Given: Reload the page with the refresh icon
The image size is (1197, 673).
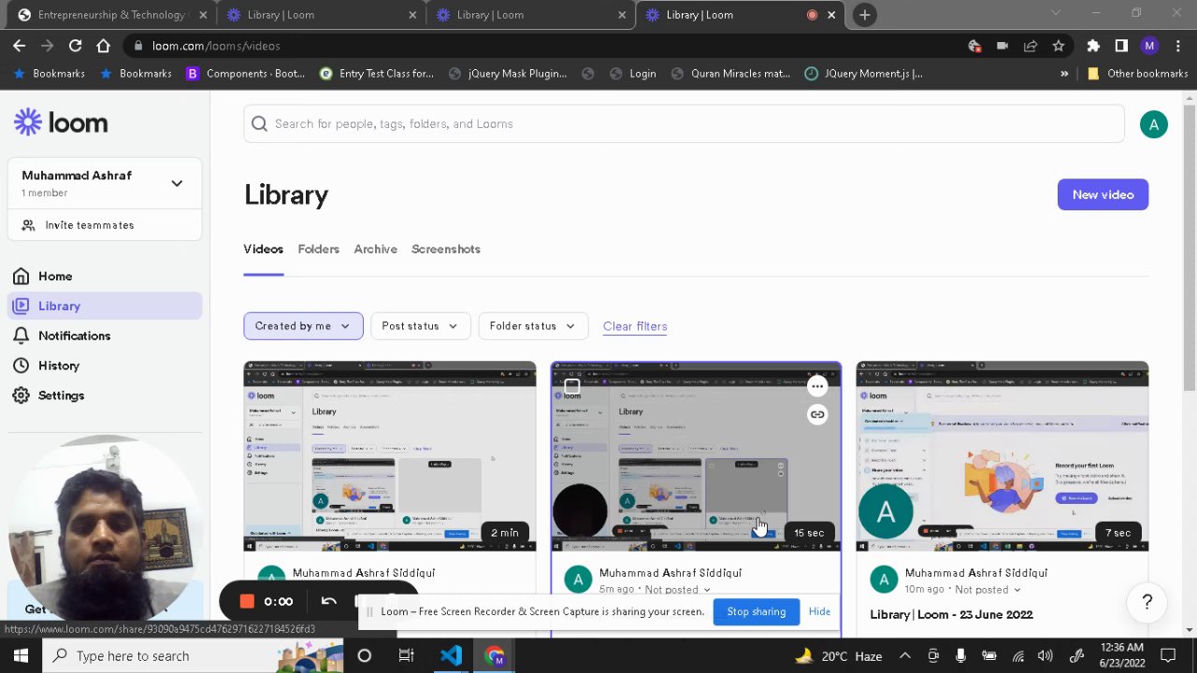Looking at the screenshot, I should click(76, 45).
